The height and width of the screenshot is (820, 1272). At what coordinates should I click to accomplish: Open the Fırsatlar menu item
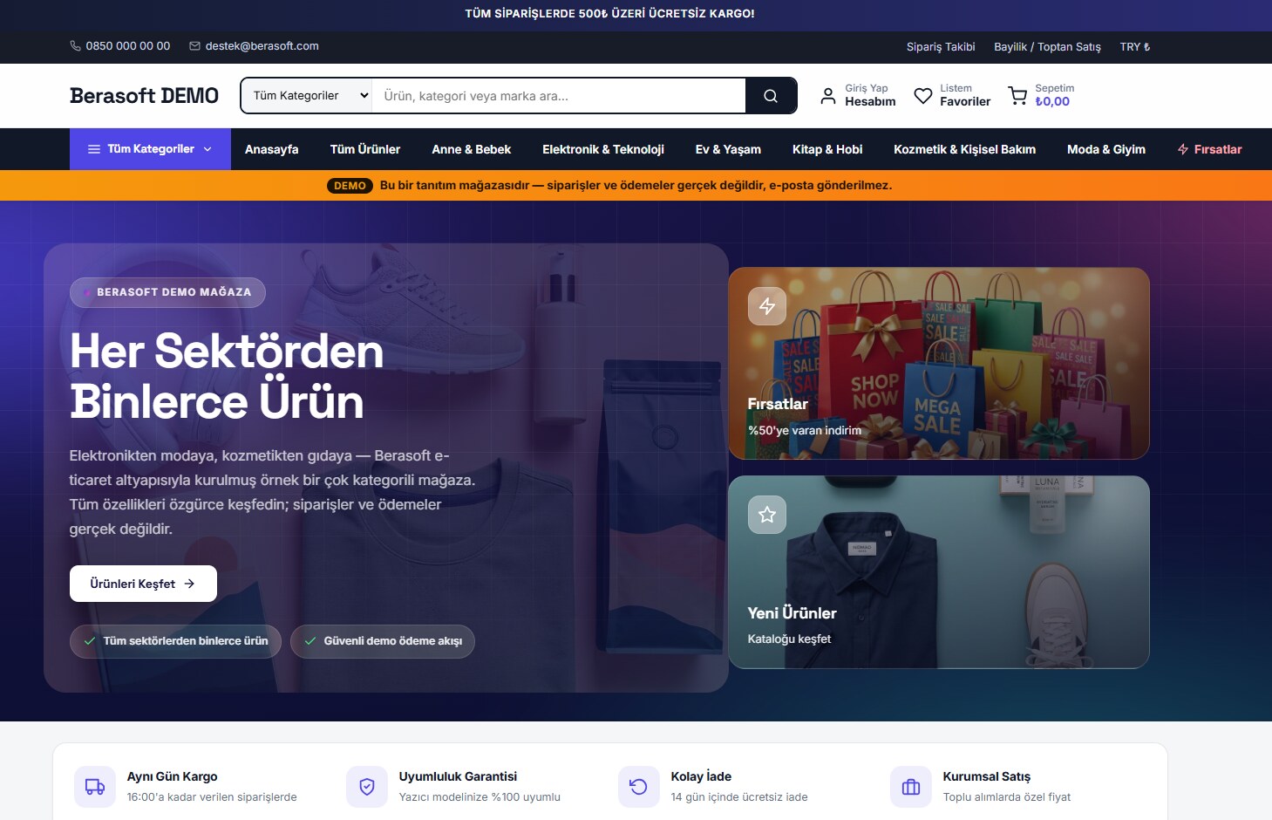point(1210,149)
